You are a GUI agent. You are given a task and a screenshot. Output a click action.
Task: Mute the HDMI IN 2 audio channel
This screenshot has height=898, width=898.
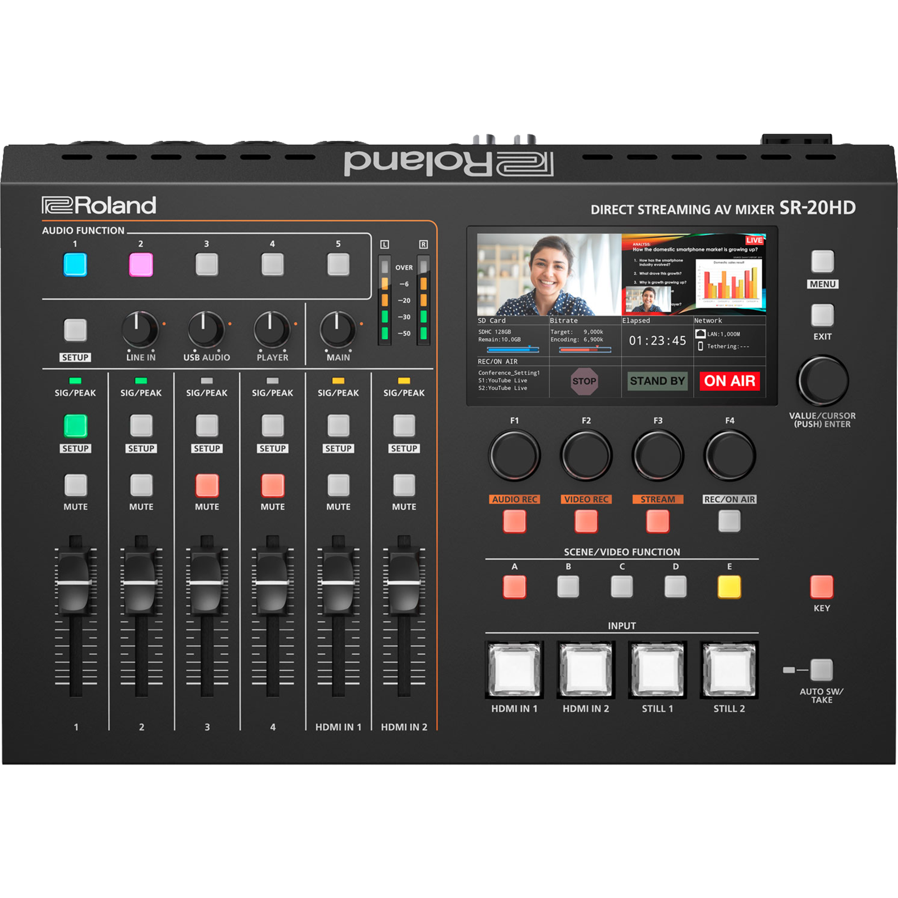click(x=405, y=486)
